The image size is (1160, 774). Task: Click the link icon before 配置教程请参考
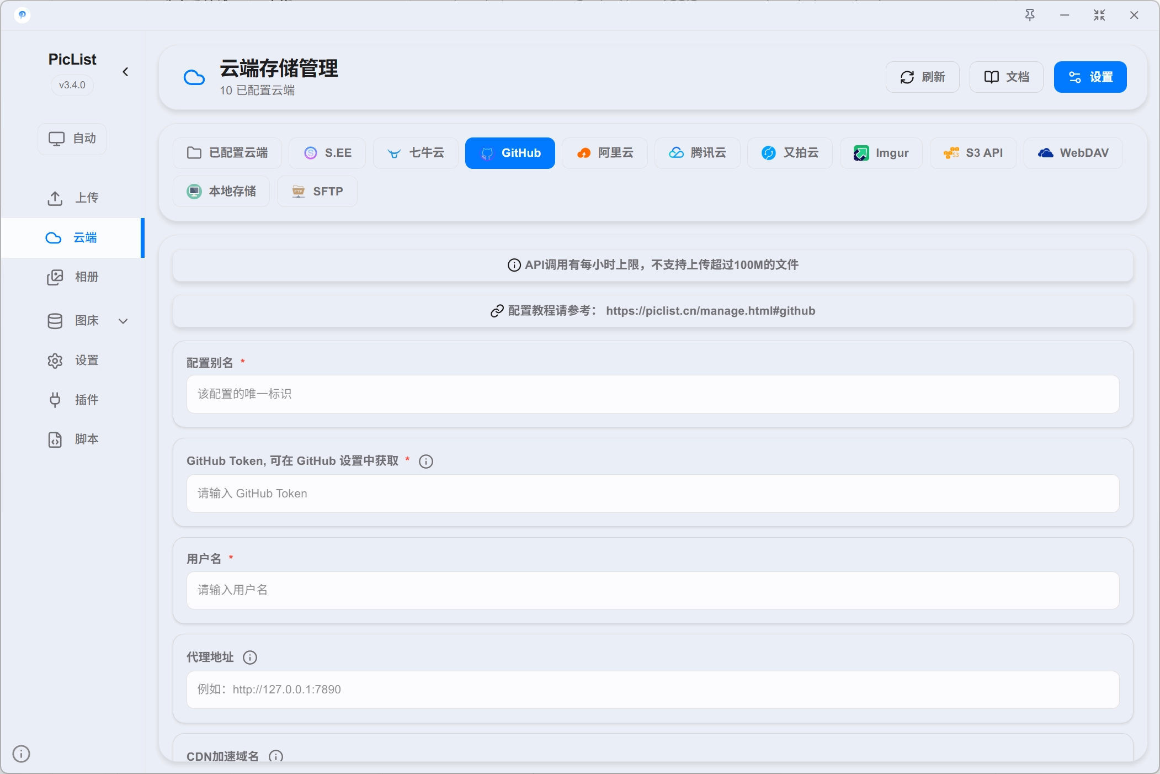click(497, 311)
